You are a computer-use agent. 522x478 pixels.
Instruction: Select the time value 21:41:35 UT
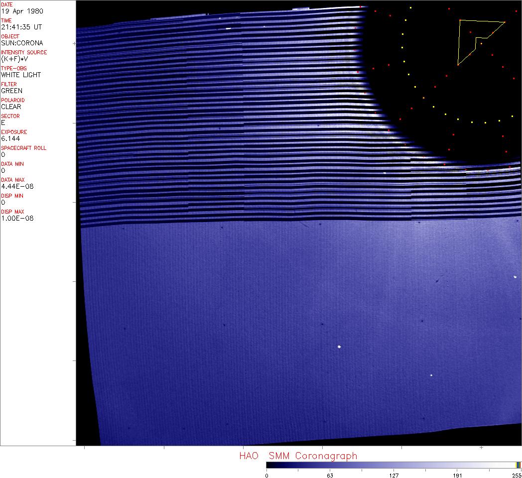pyautogui.click(x=21, y=27)
